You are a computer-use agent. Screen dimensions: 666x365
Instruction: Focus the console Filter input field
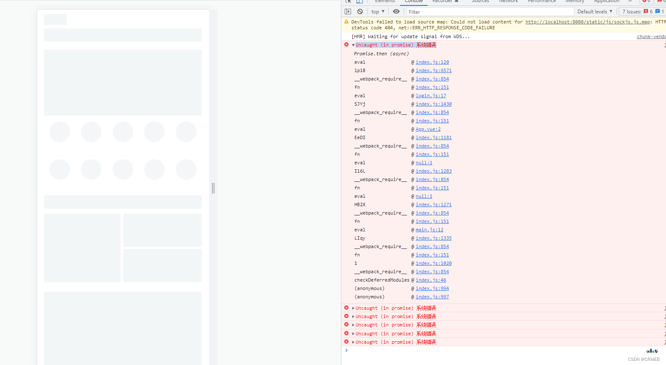490,12
